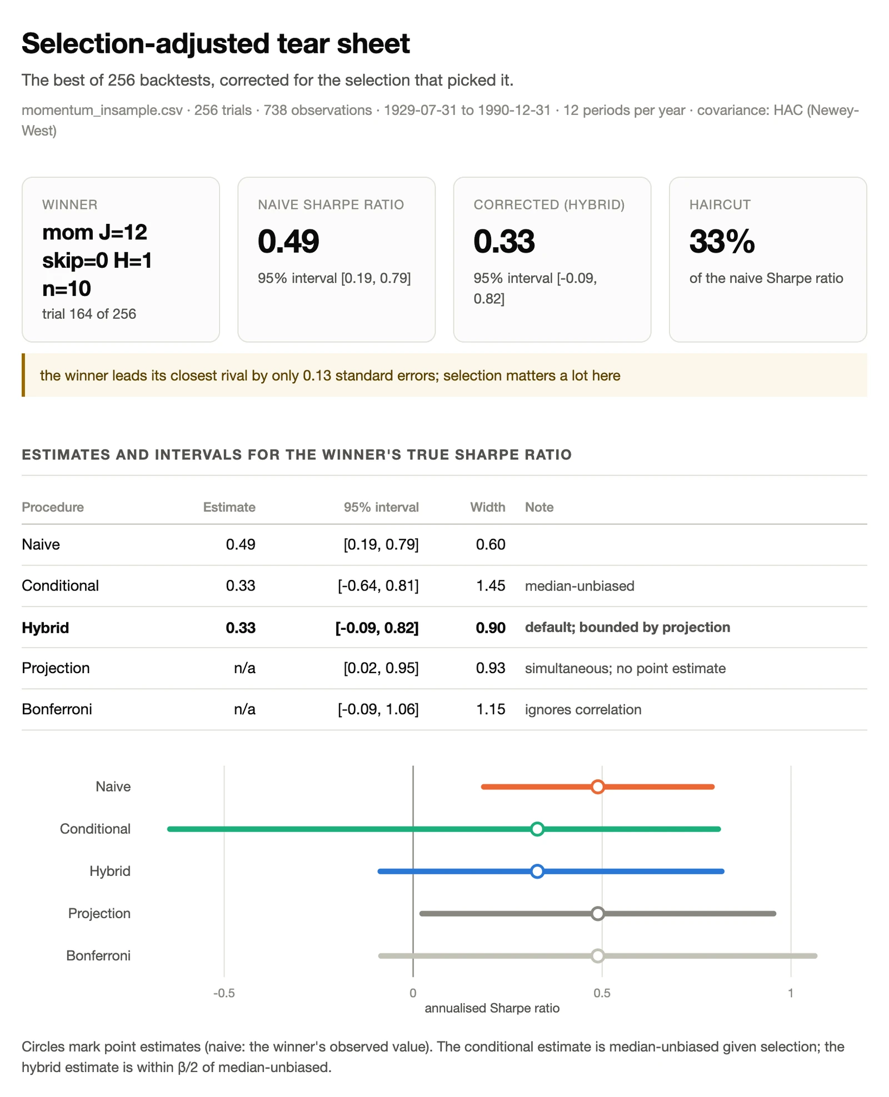This screenshot has height=1097, width=889.
Task: Click the Estimate column header
Action: 229,507
